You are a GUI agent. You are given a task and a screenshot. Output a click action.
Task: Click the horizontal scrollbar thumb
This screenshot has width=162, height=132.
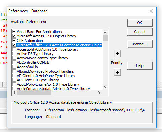click(x=34, y=93)
